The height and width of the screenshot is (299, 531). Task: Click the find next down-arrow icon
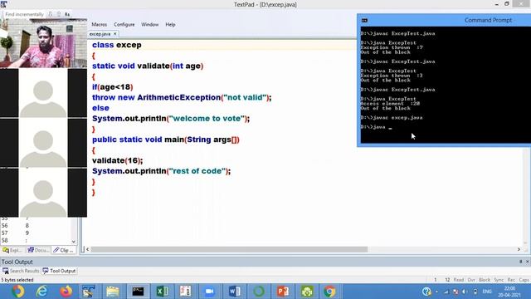pos(50,14)
